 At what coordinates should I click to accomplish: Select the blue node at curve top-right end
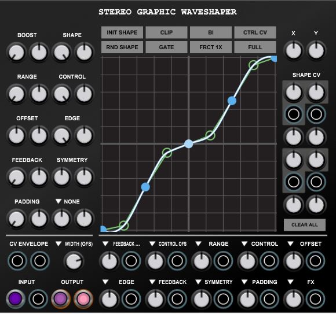pyautogui.click(x=274, y=58)
